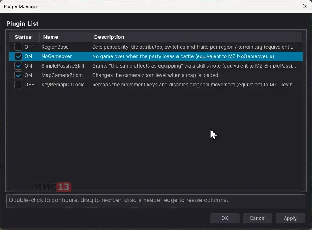Select the NoGameover plugin name
312x230 pixels.
pos(57,56)
